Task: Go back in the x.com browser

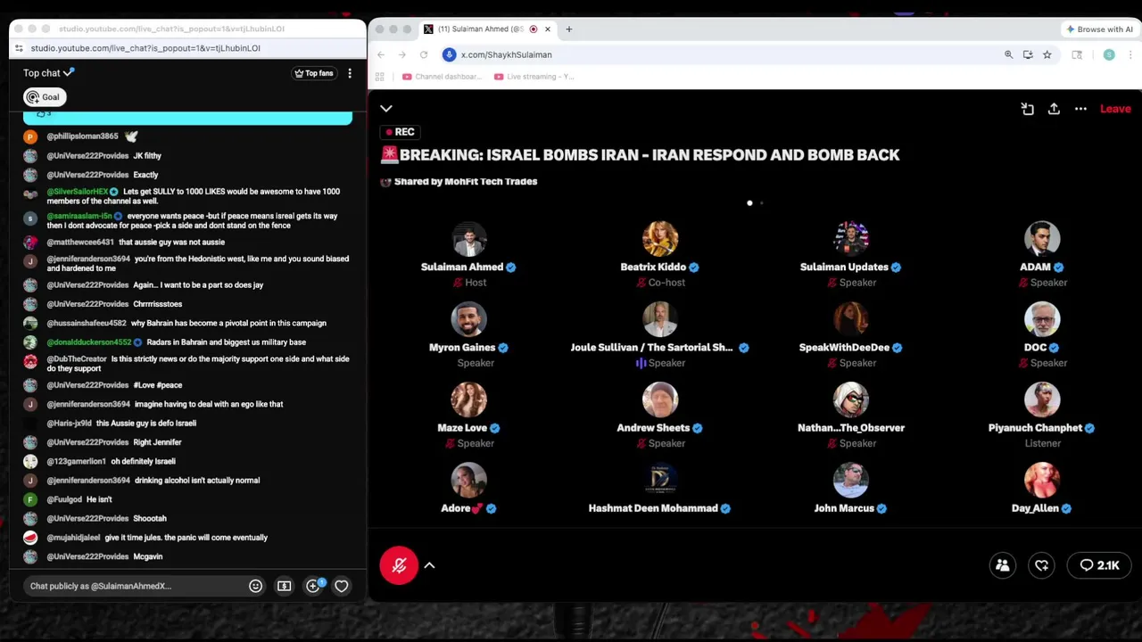Action: (x=381, y=54)
